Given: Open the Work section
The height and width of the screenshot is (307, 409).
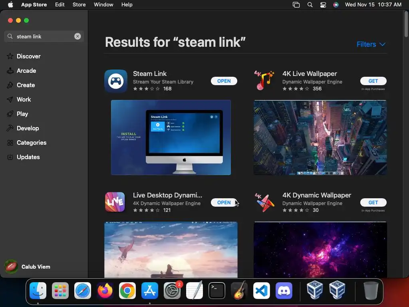Looking at the screenshot, I should (24, 99).
